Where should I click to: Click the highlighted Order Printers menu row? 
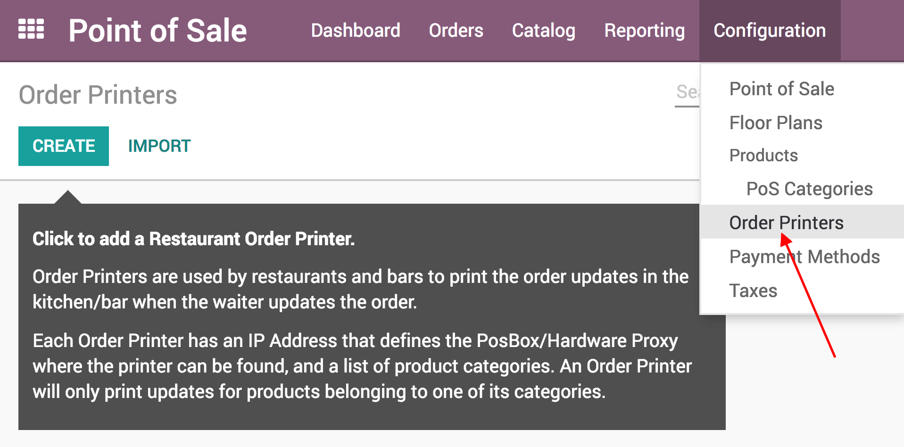(801, 222)
